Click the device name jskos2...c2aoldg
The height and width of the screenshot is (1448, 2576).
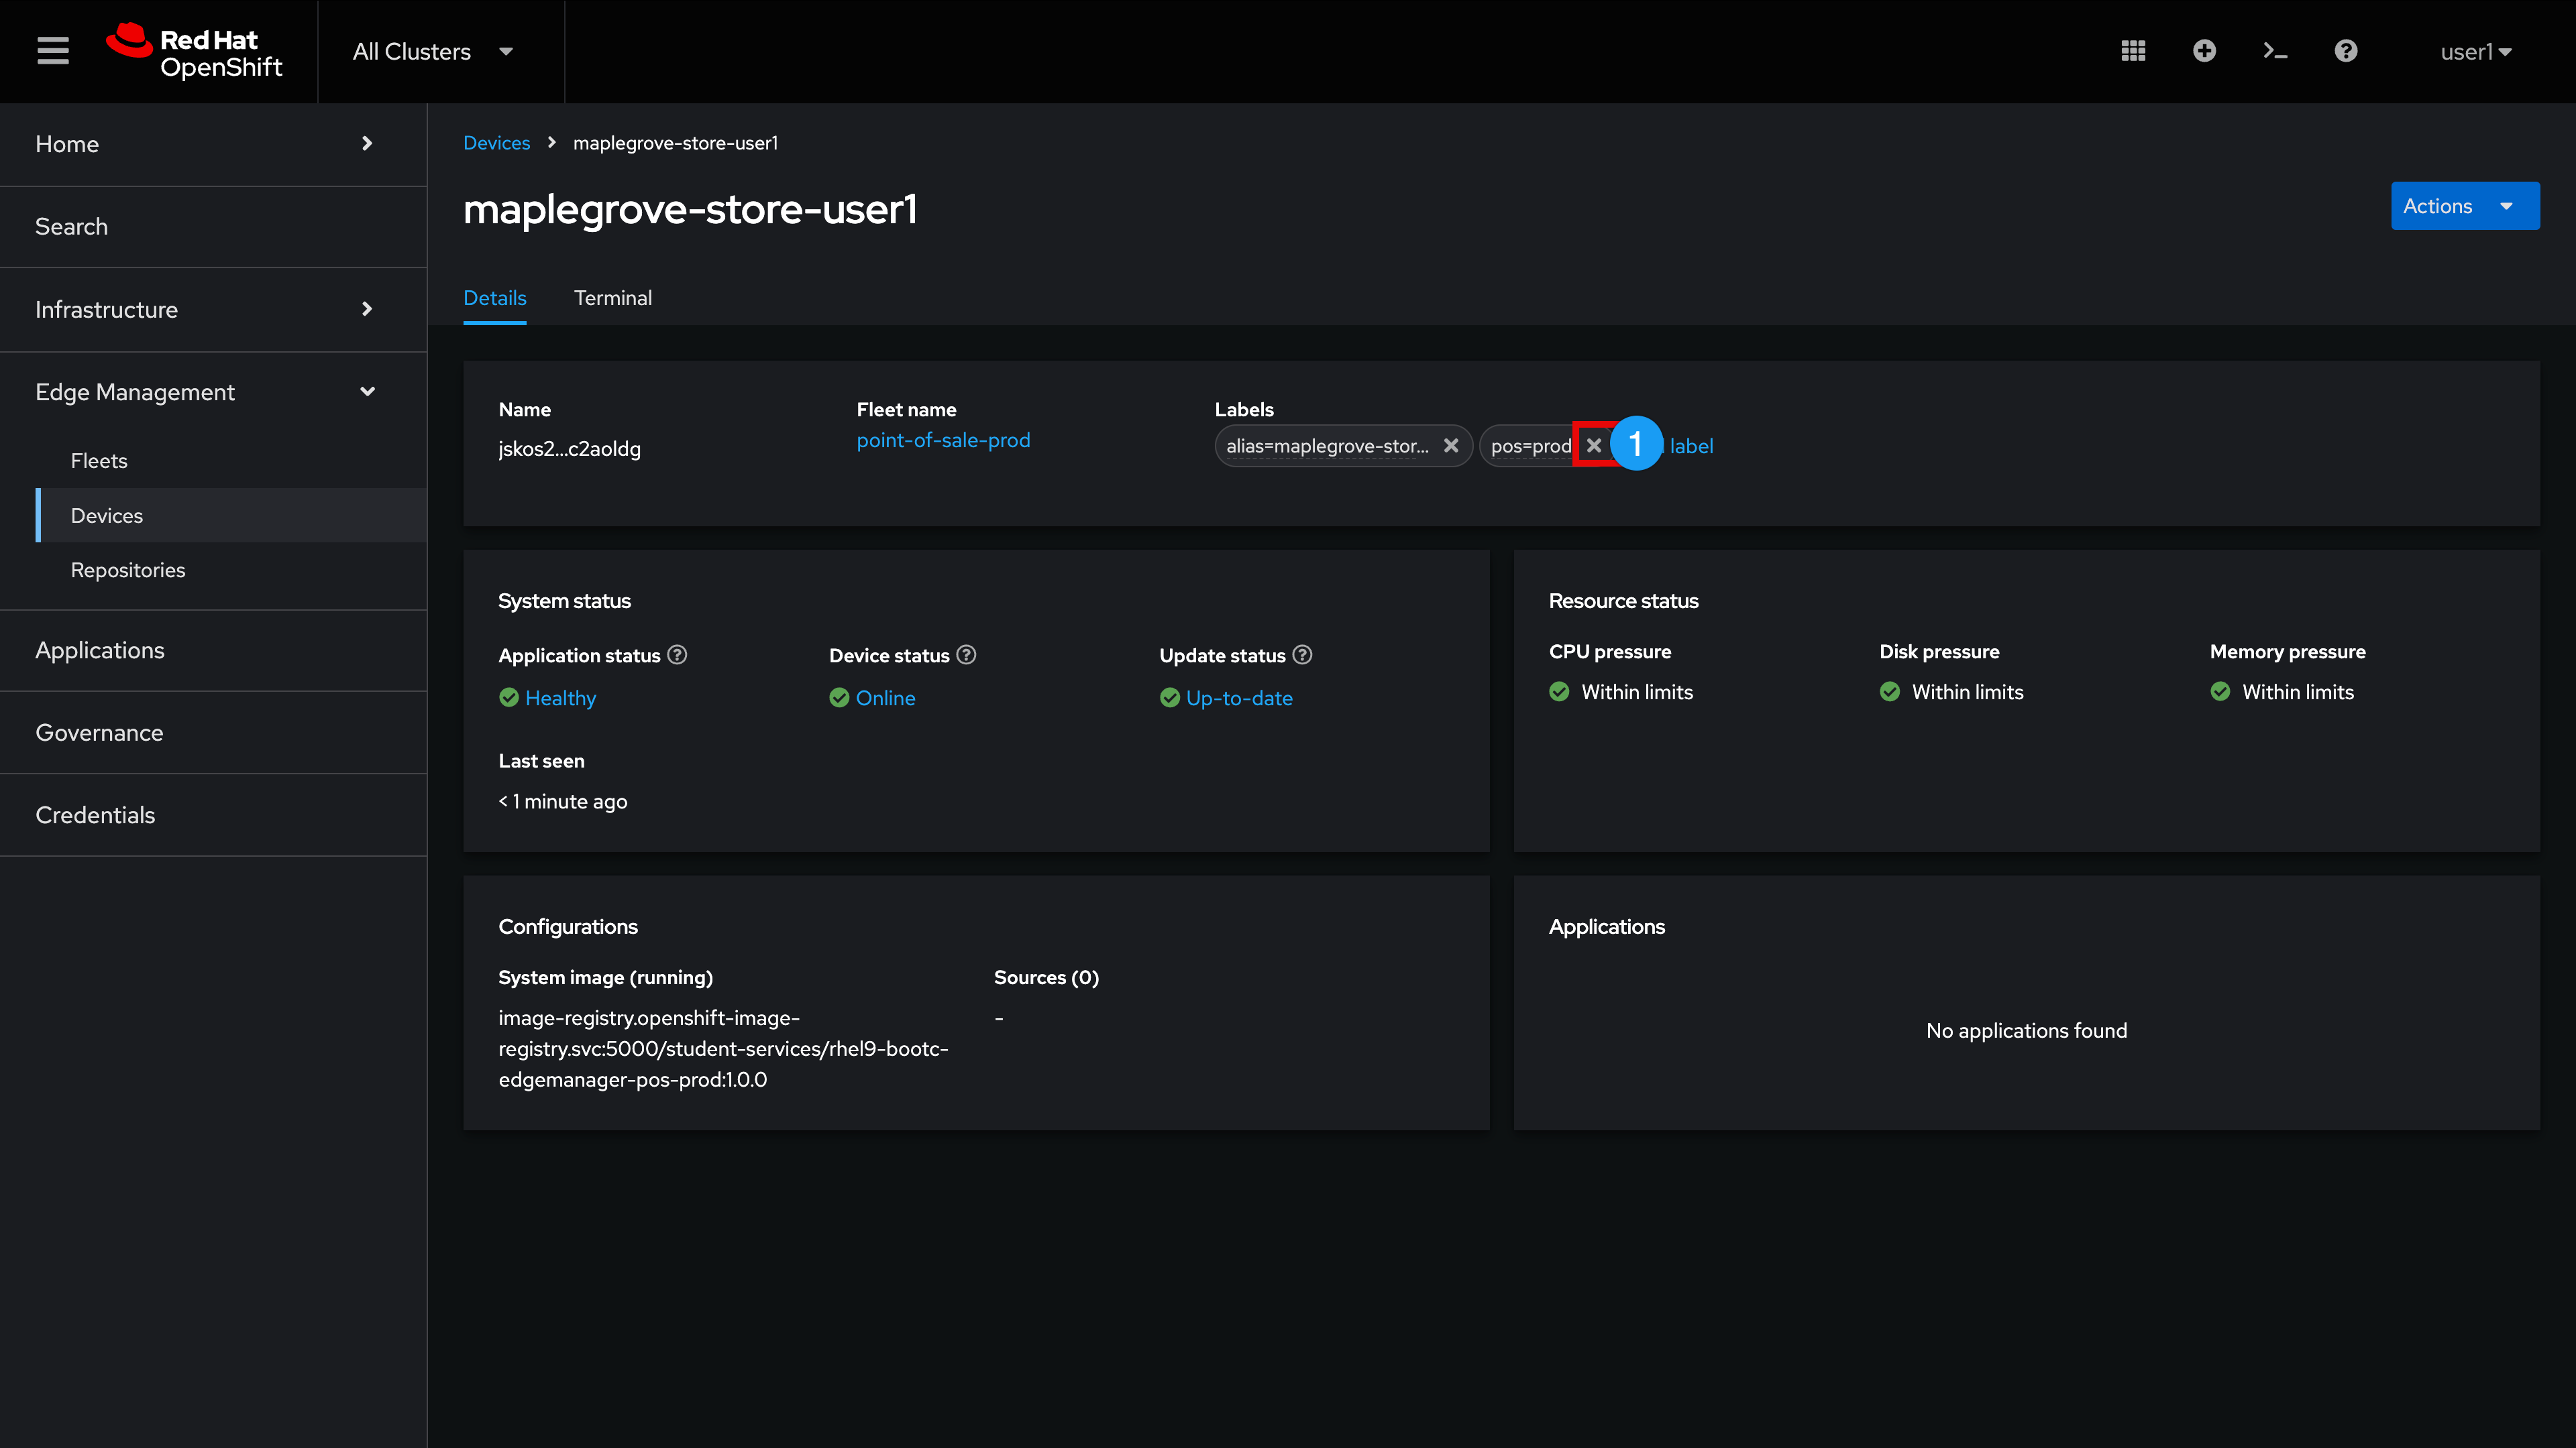tap(570, 448)
